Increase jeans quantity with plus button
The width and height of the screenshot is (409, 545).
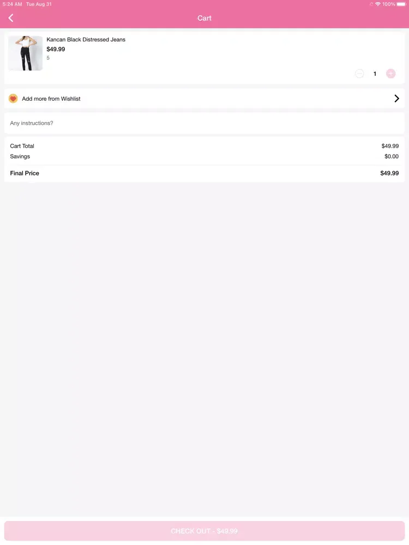(x=390, y=74)
